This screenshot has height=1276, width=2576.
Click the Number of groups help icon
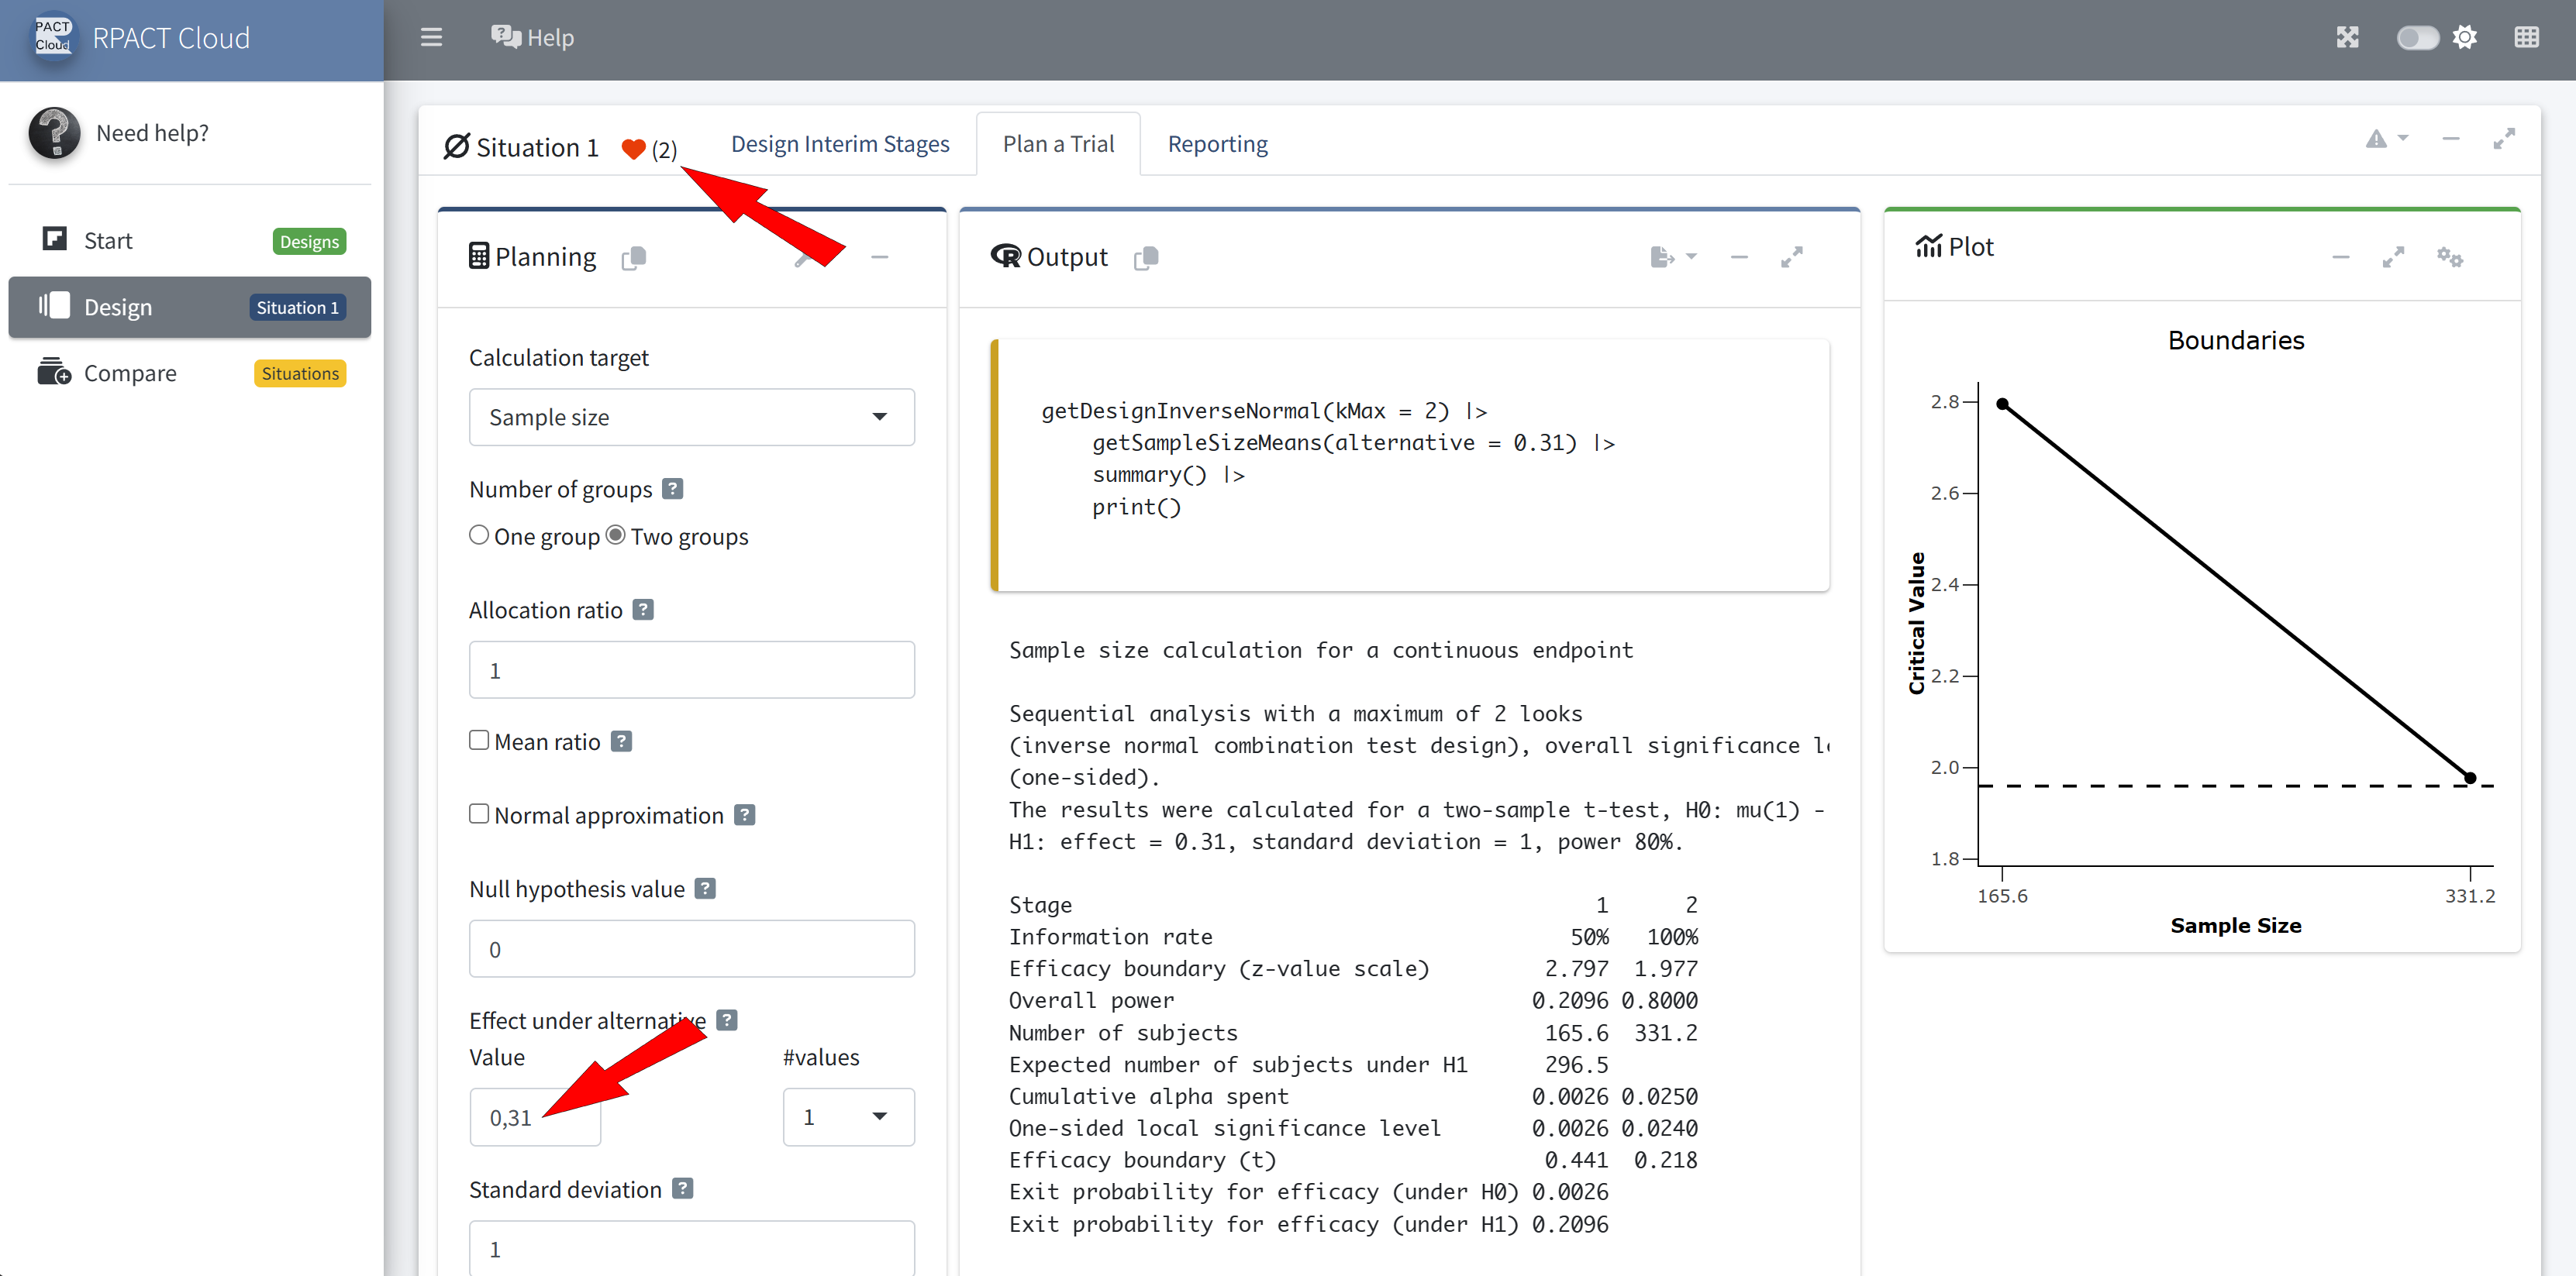pyautogui.click(x=673, y=489)
